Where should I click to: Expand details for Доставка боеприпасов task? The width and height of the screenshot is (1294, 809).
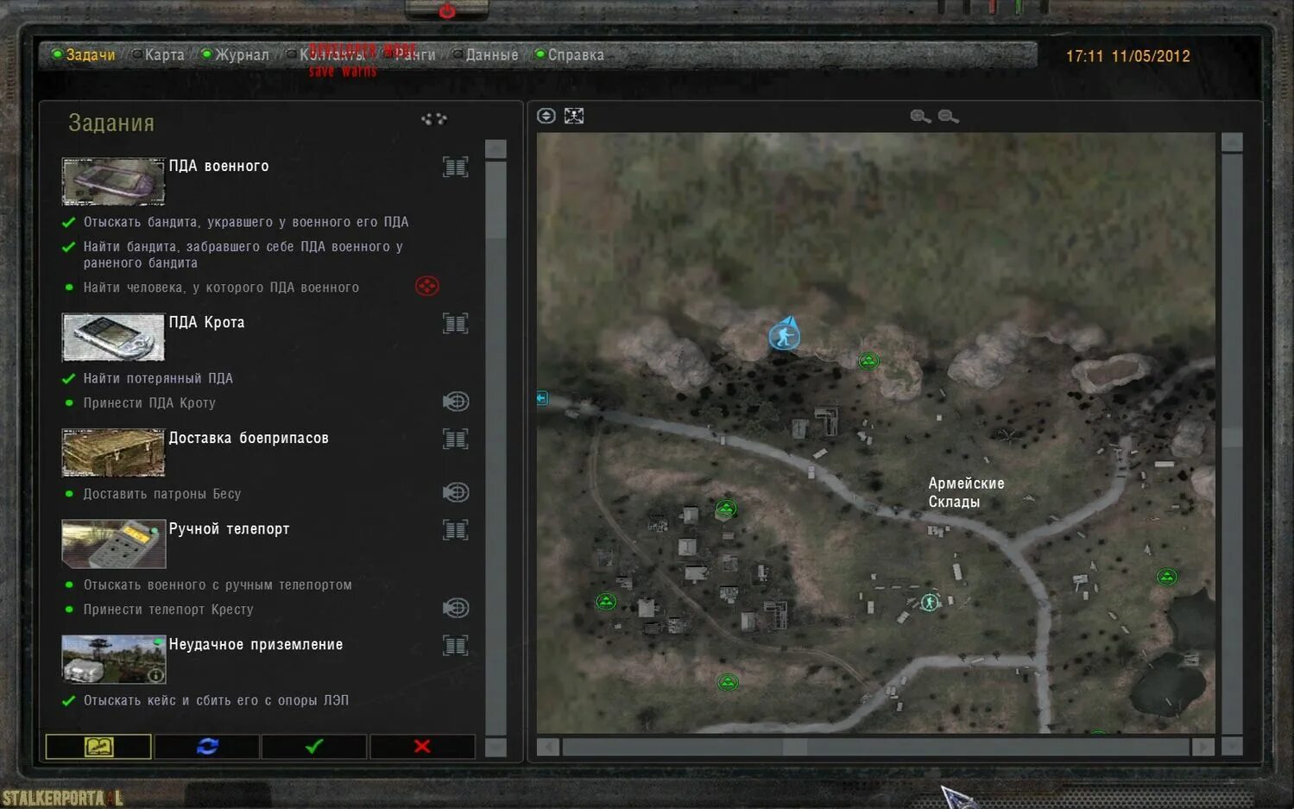coord(456,439)
